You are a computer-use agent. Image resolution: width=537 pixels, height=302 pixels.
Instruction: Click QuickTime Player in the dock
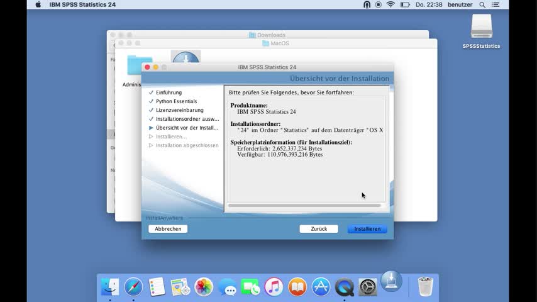point(344,287)
